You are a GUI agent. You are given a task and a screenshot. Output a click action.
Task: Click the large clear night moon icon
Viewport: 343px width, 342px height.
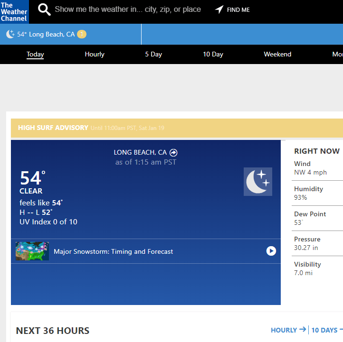click(x=258, y=182)
